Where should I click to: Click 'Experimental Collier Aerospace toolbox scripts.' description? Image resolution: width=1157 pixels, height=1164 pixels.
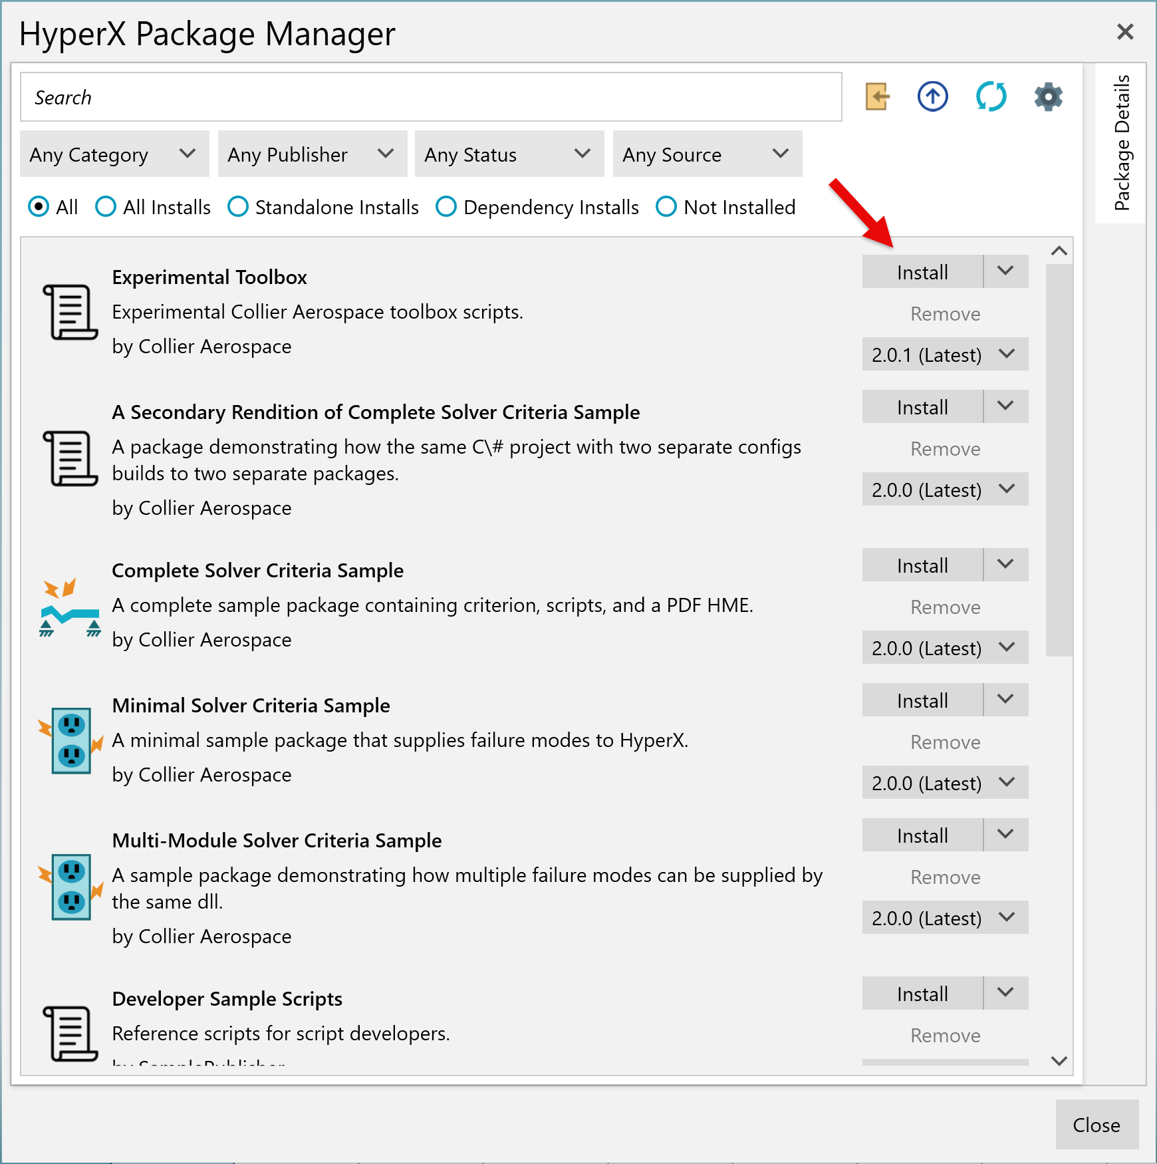click(318, 311)
